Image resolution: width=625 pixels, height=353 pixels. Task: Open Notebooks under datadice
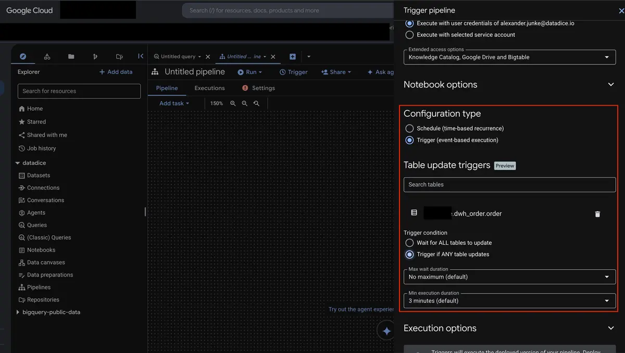(x=41, y=250)
